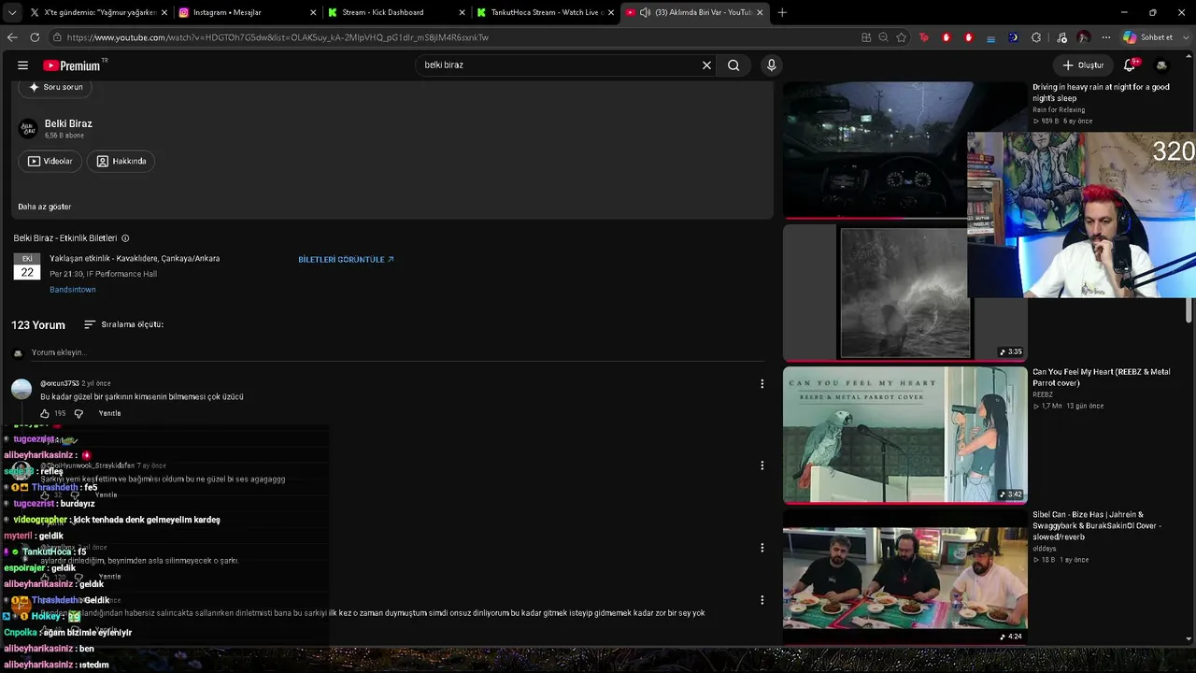Expand the 'Sohbet et' Copilot chevron
The width and height of the screenshot is (1196, 673).
click(1186, 37)
